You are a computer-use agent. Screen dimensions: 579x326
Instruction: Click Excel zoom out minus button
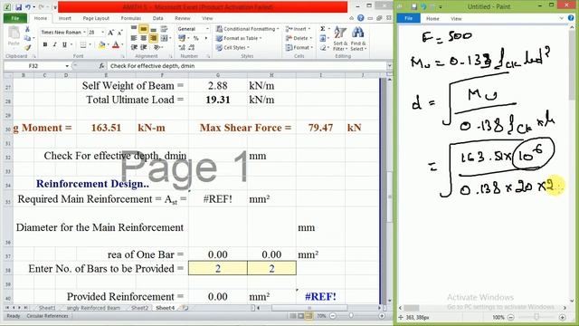tap(333, 316)
